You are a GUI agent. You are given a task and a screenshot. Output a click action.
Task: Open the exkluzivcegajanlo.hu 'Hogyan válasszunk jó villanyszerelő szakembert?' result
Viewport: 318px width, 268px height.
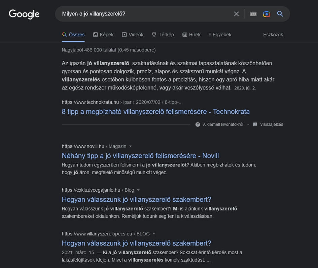coord(137,199)
